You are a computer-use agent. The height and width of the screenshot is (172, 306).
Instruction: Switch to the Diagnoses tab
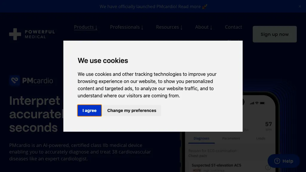pos(201,138)
